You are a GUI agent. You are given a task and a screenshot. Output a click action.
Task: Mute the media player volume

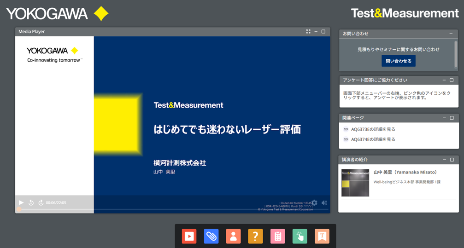coord(324,202)
